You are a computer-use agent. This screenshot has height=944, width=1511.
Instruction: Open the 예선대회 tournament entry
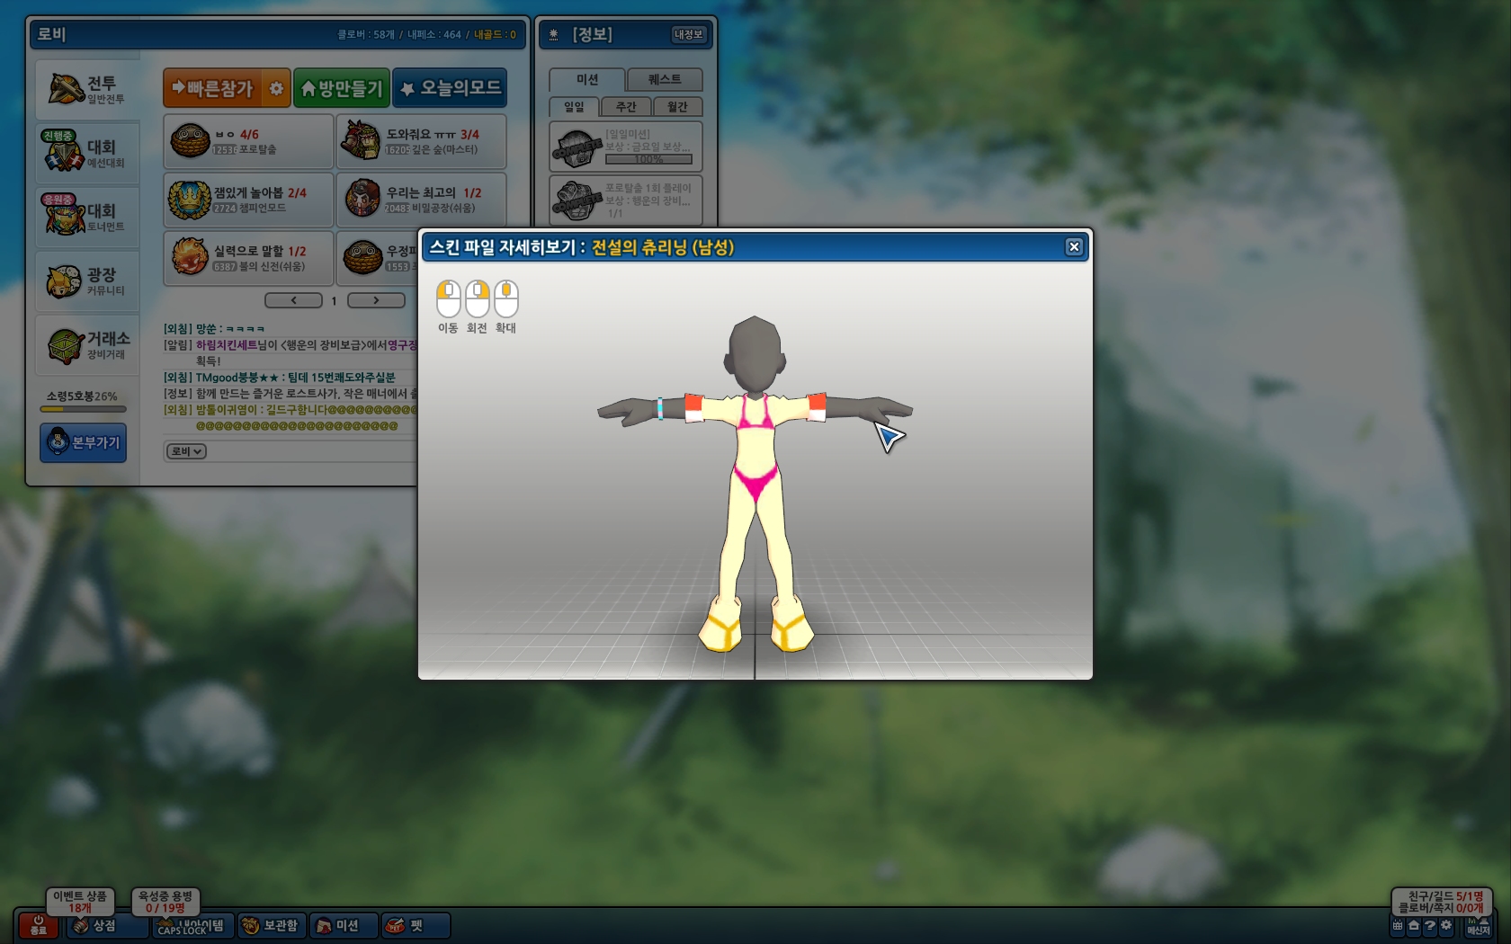87,153
